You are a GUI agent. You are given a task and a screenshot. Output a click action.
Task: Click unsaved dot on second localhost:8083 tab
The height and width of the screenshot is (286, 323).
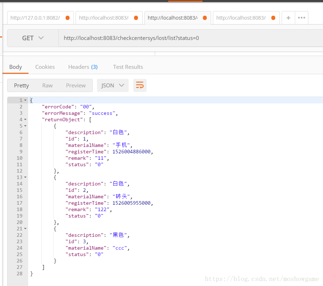136,18
